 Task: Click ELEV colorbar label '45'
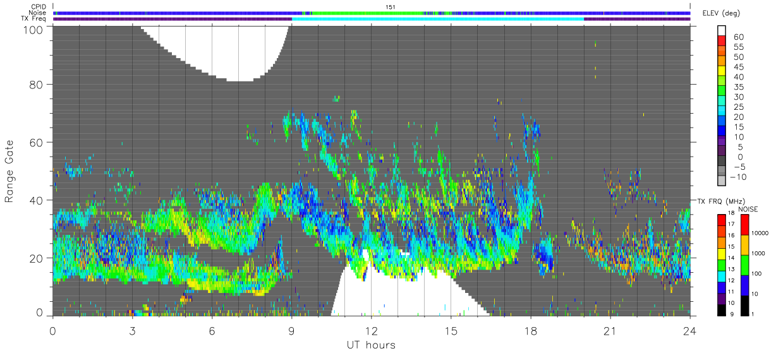click(739, 67)
